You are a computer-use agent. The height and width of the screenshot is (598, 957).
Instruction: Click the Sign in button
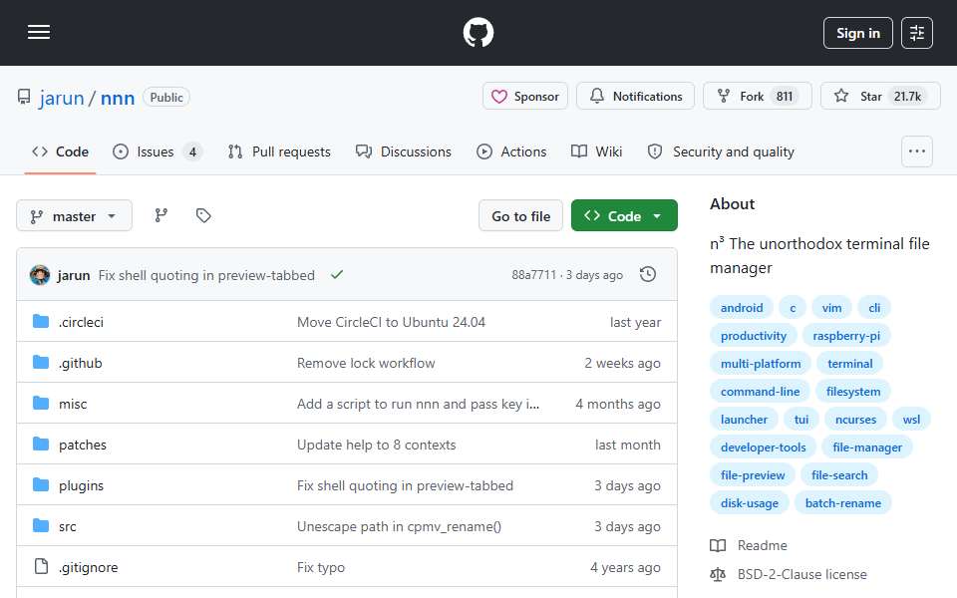[x=857, y=33]
